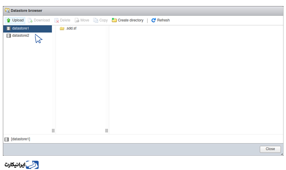
Task: Click the Delete icon with red X
Action: pos(56,20)
